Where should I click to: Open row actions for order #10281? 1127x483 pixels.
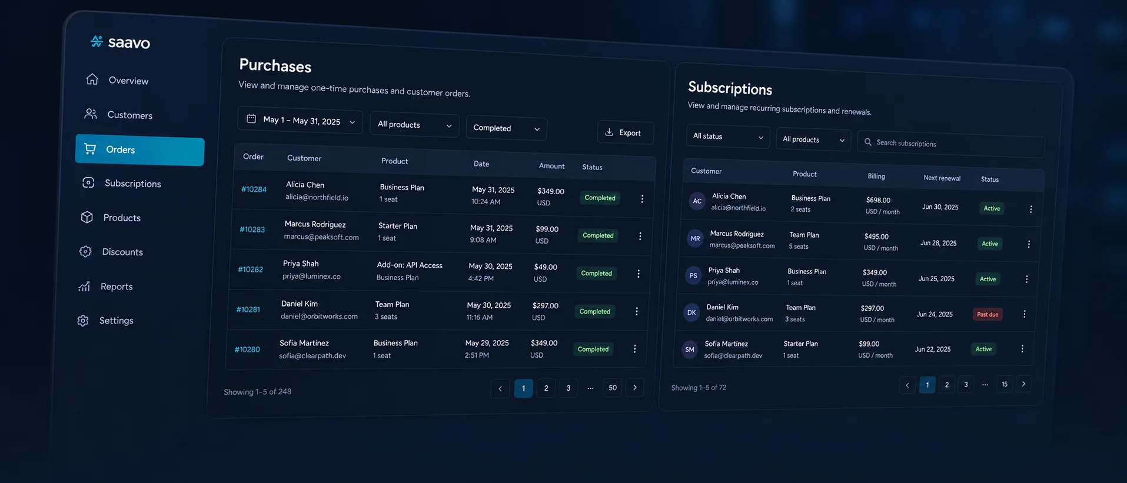point(637,311)
